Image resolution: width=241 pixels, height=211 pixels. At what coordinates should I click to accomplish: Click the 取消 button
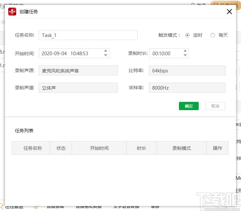tap(215, 106)
